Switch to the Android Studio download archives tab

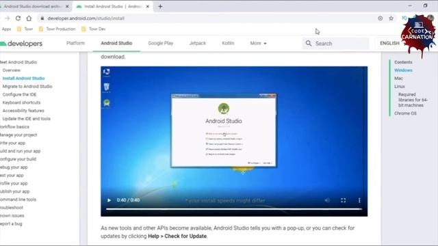[x=32, y=6]
